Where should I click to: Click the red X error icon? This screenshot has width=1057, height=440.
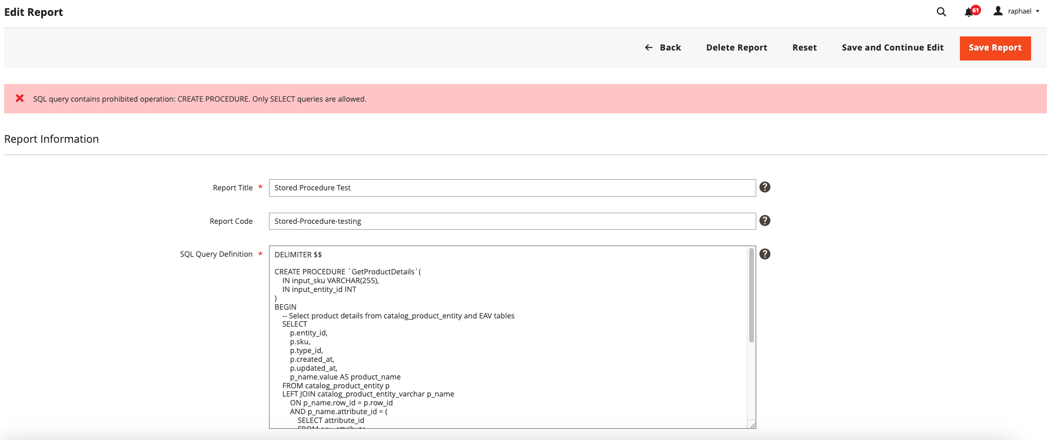pyautogui.click(x=20, y=98)
